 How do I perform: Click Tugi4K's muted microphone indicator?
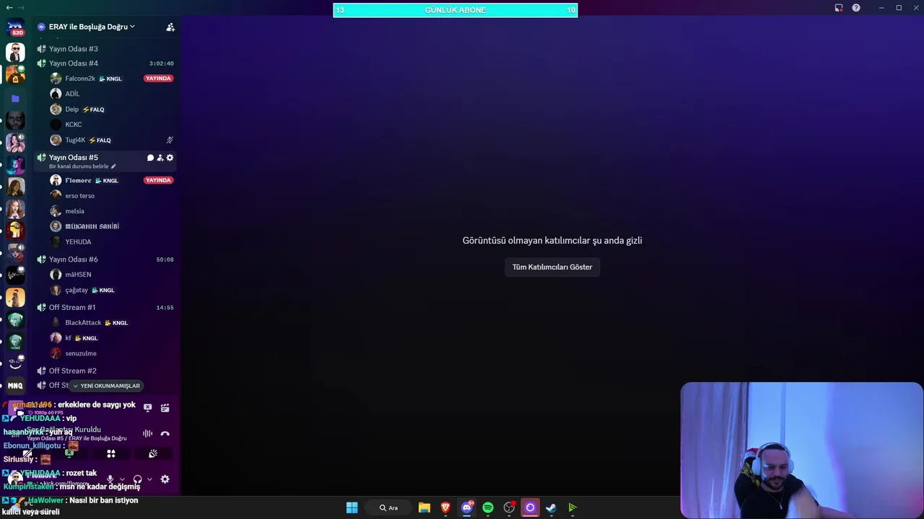click(x=170, y=140)
